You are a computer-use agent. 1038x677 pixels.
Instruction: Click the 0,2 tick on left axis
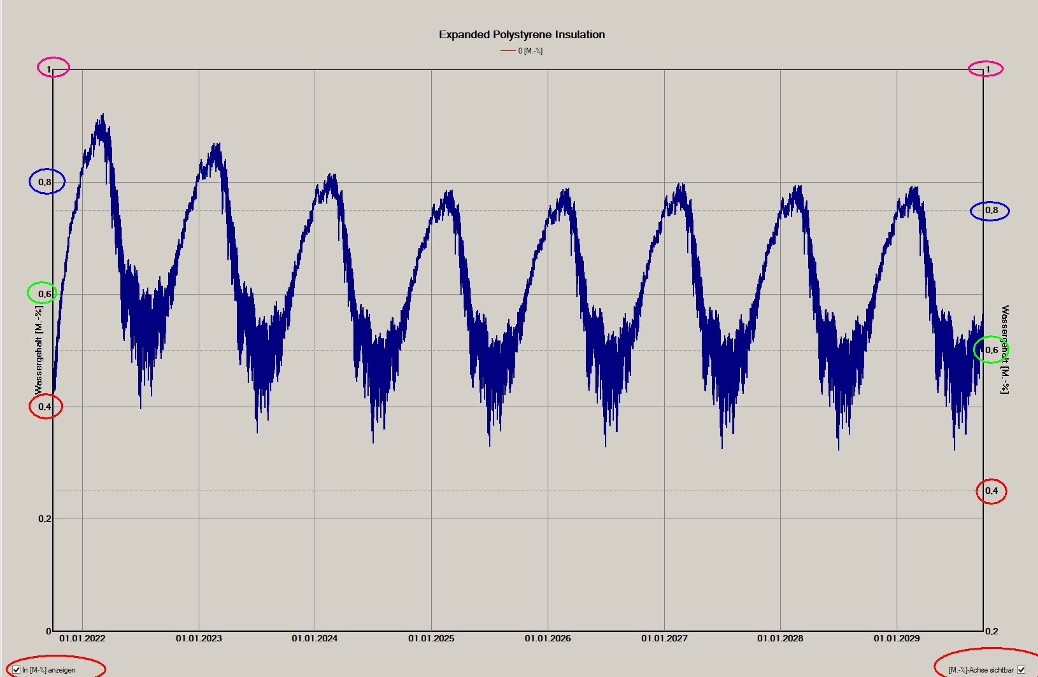44,519
